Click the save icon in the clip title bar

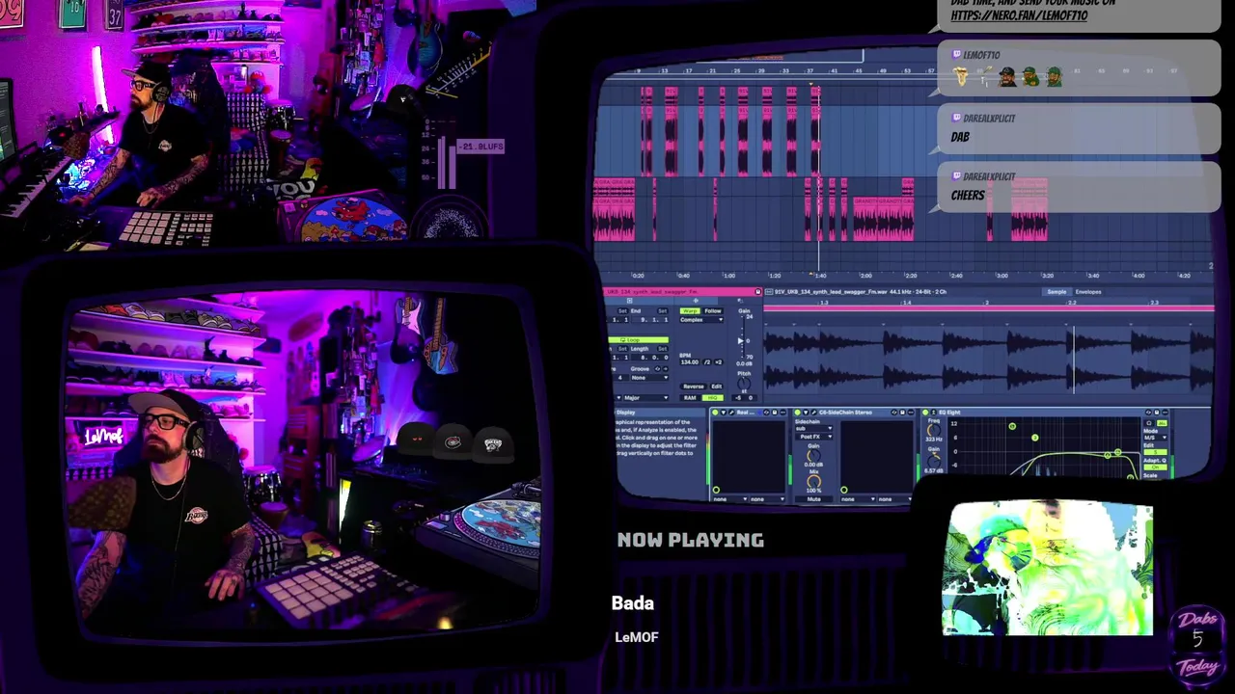[757, 291]
